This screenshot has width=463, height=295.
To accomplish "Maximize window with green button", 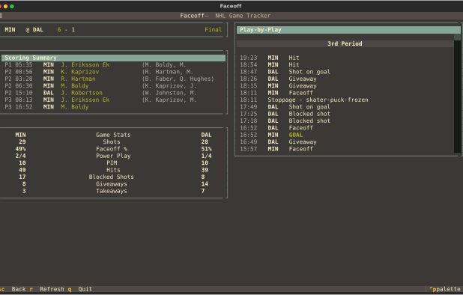I will tap(12, 6).
